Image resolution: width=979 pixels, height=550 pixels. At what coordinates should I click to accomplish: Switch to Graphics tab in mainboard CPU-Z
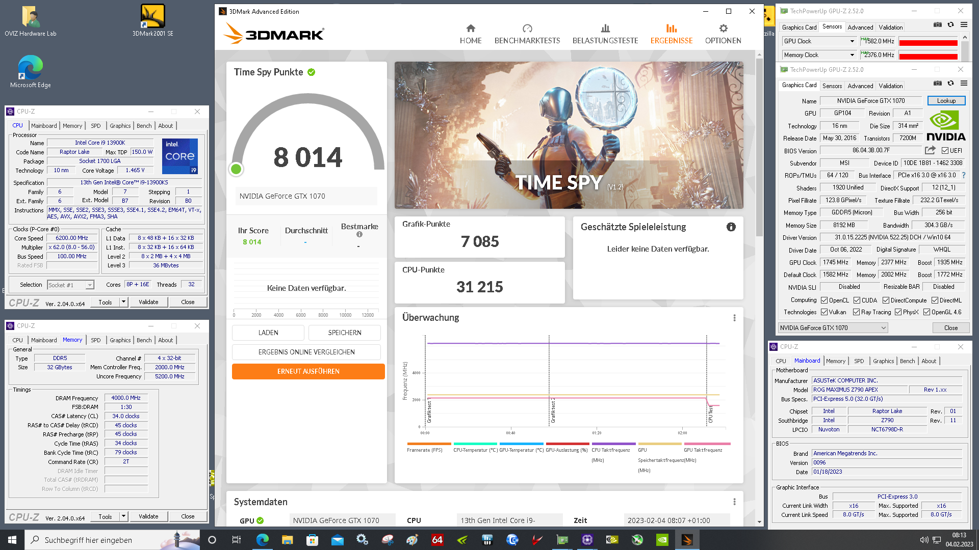tap(883, 361)
